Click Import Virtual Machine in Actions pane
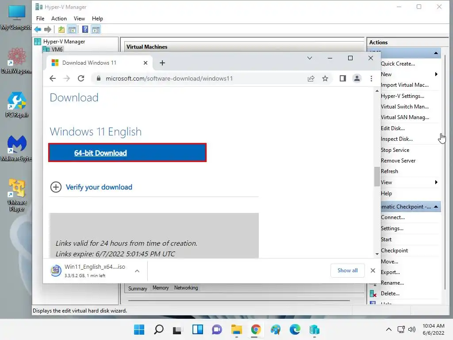The image size is (453, 340). click(404, 85)
